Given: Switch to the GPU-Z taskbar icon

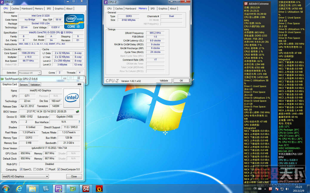Looking at the screenshot, I should (x=72, y=189).
